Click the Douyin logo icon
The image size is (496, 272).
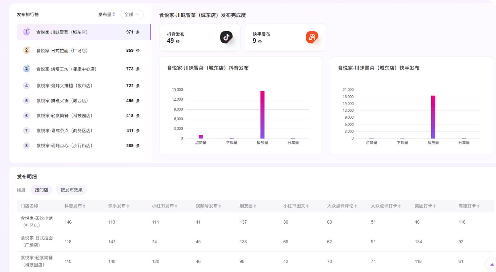coord(226,37)
